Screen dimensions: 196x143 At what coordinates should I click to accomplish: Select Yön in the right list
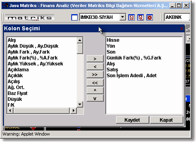pyautogui.click(x=111, y=46)
